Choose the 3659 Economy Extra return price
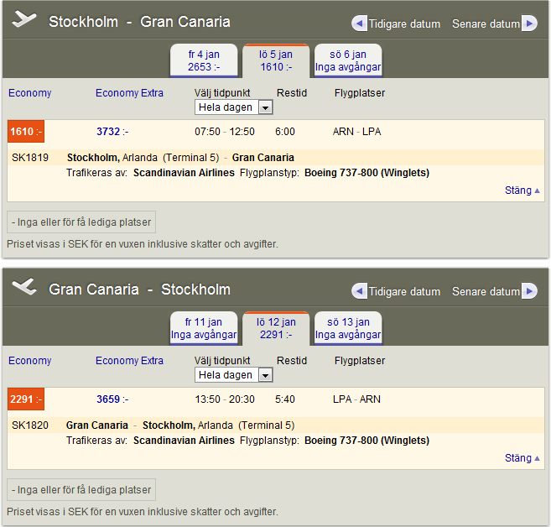551x527 pixels. pos(109,399)
